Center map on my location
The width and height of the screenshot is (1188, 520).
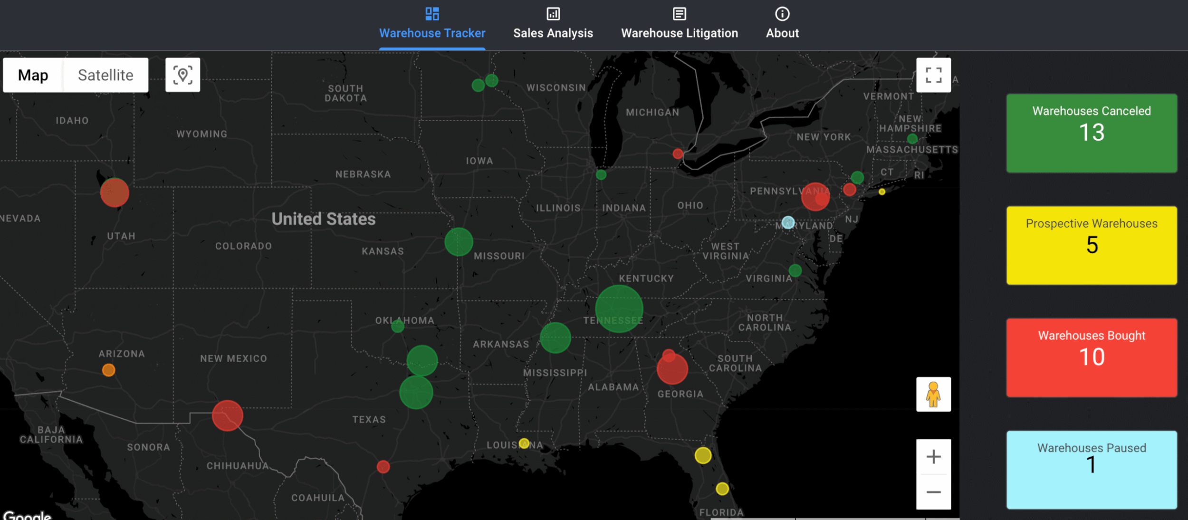tap(182, 75)
